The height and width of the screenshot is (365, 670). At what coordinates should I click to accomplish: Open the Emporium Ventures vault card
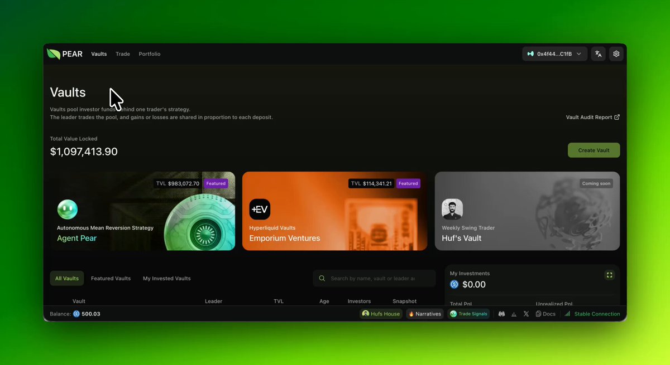pos(334,211)
